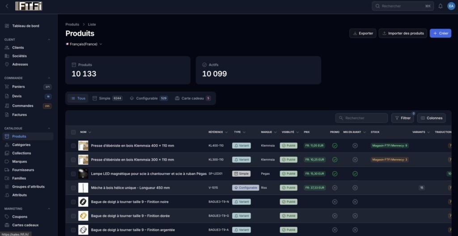
Task: Check the Presse d'ébéniste 300 × 110 mm row
Action: click(x=73, y=160)
